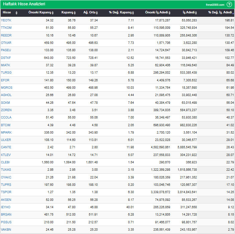Select CANTE % Değ. Kapanış cell 11.98
The height and width of the screenshot is (234, 235).
[130, 147]
